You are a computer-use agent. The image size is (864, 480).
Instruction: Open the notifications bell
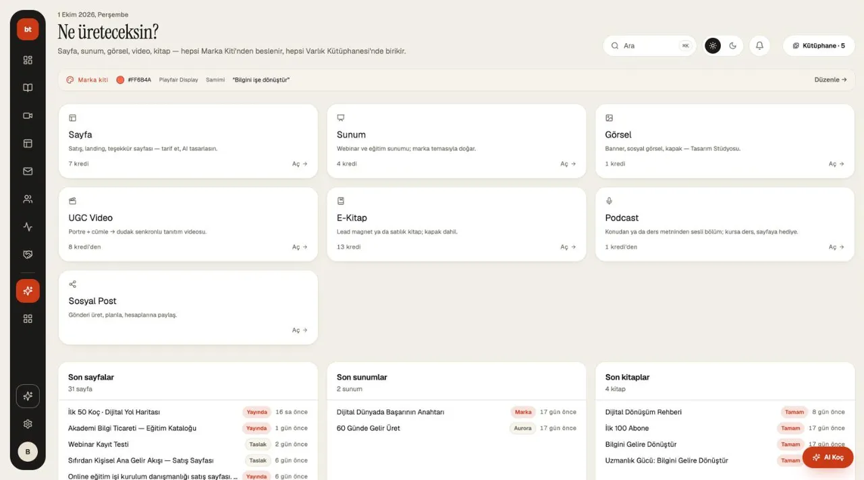click(x=759, y=46)
